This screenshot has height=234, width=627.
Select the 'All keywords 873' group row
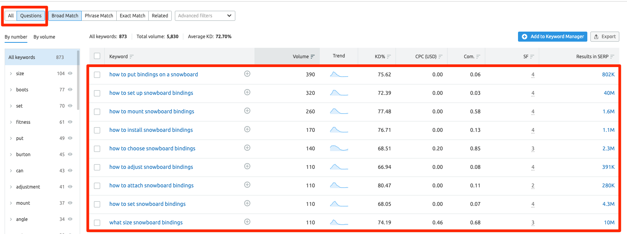coord(40,57)
